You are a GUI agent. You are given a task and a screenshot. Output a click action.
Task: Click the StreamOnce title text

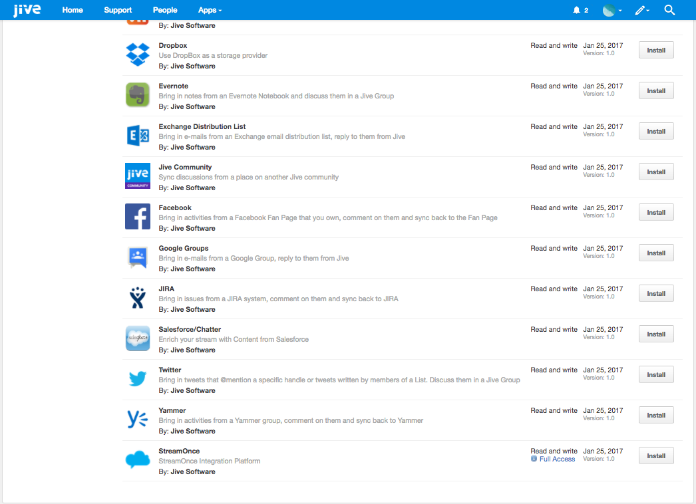179,451
